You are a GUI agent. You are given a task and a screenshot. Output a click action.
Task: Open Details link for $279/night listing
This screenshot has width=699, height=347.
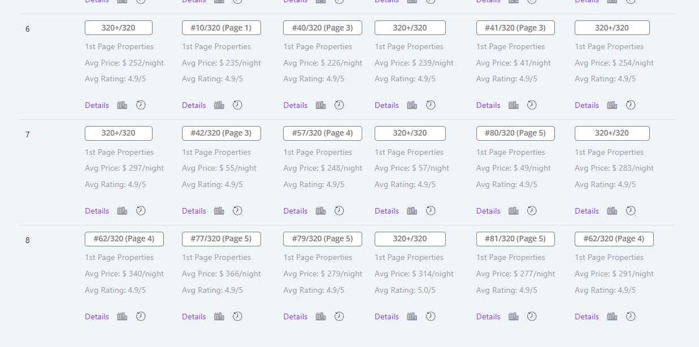click(296, 316)
